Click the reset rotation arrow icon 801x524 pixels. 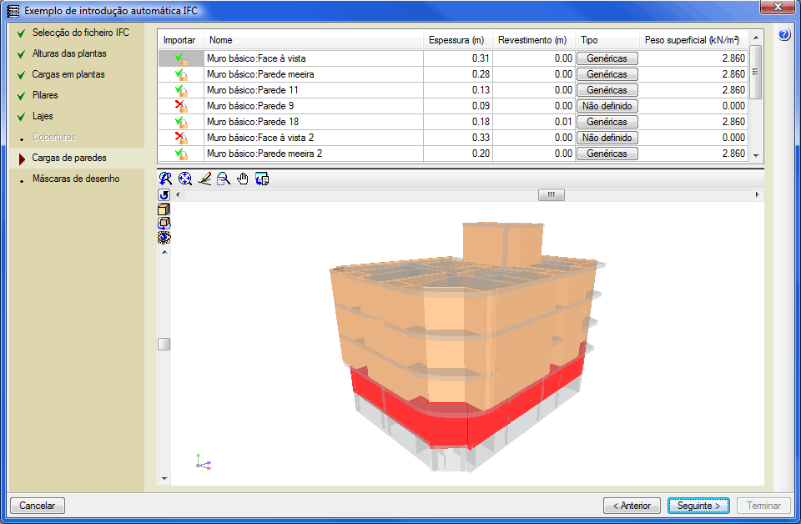(164, 195)
